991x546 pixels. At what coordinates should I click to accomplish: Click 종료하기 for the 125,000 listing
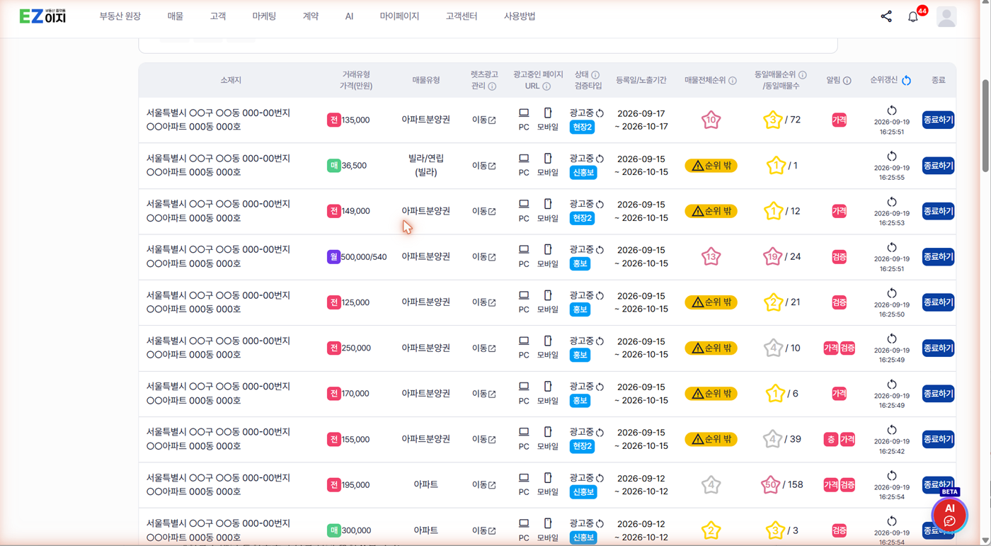coord(938,302)
